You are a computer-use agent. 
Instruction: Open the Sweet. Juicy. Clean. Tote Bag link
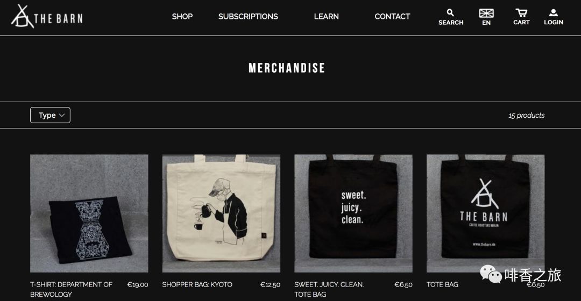[x=329, y=290]
